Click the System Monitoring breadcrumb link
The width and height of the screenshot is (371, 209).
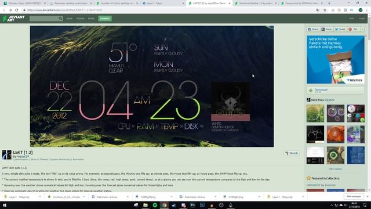click(x=60, y=160)
